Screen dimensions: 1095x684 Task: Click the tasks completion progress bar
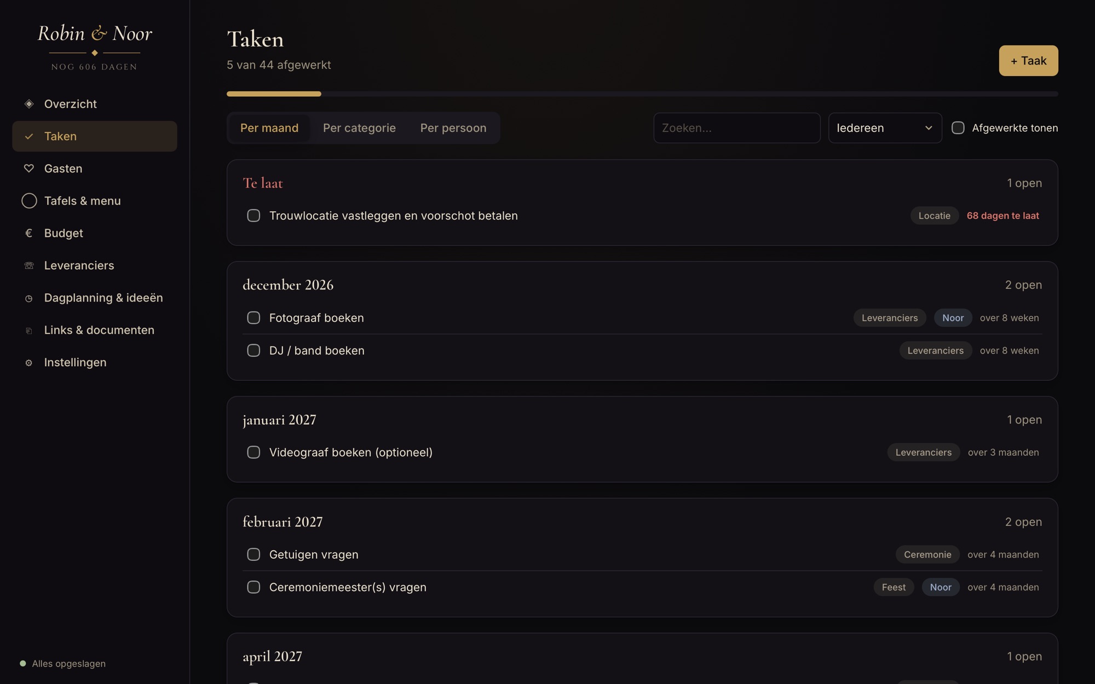pyautogui.click(x=642, y=94)
